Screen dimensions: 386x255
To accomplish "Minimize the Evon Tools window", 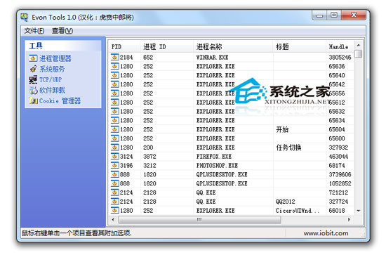I will point(319,15).
